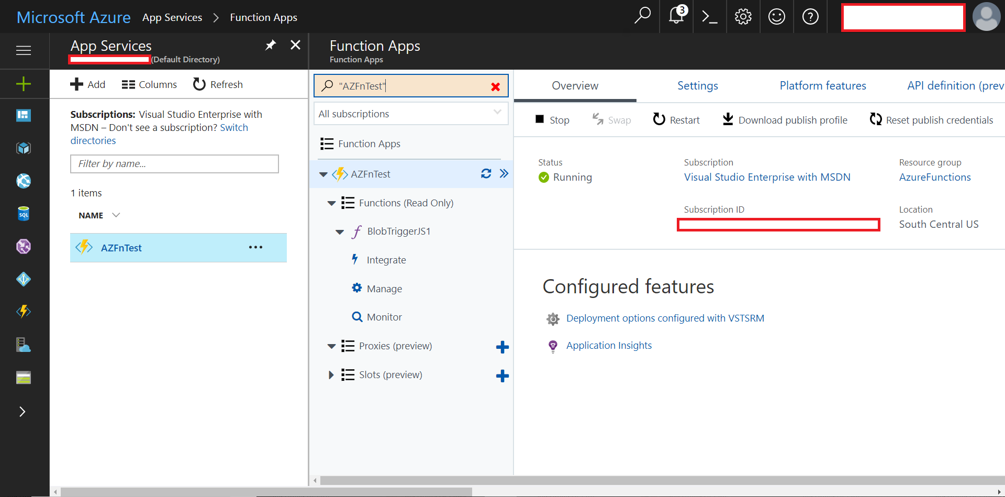Launch Cloud Shell from top bar
The image size is (1005, 497).
(709, 17)
